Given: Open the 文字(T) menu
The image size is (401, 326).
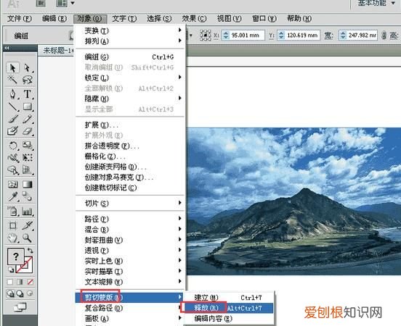Looking at the screenshot, I should tap(124, 18).
